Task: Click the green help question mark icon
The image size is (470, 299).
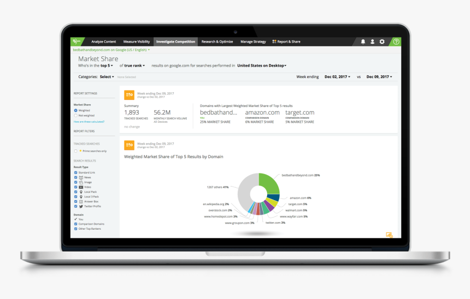Action: coord(396,41)
